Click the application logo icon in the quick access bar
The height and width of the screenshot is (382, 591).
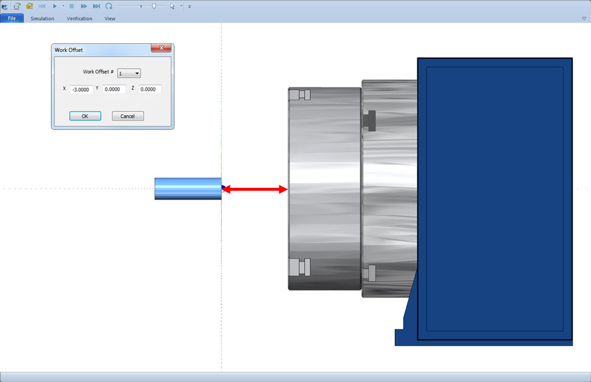coord(5,6)
